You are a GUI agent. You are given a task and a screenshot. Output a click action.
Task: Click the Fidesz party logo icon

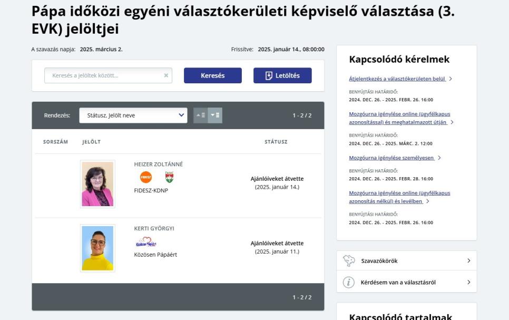coord(145,177)
